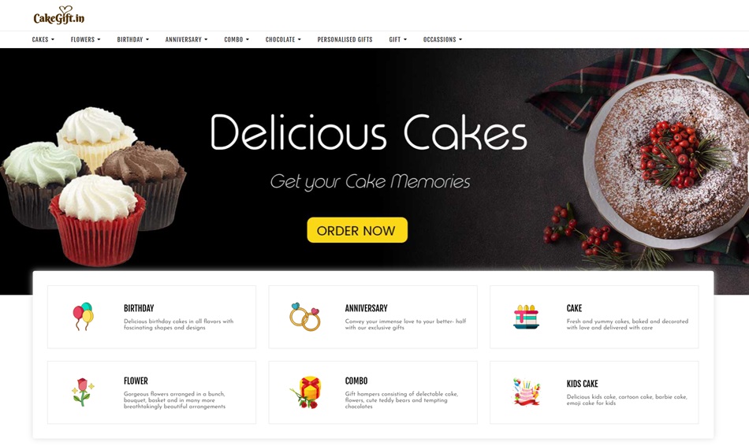The image size is (749, 446).
Task: Click the cupcakes image in banner
Action: [x=94, y=187]
